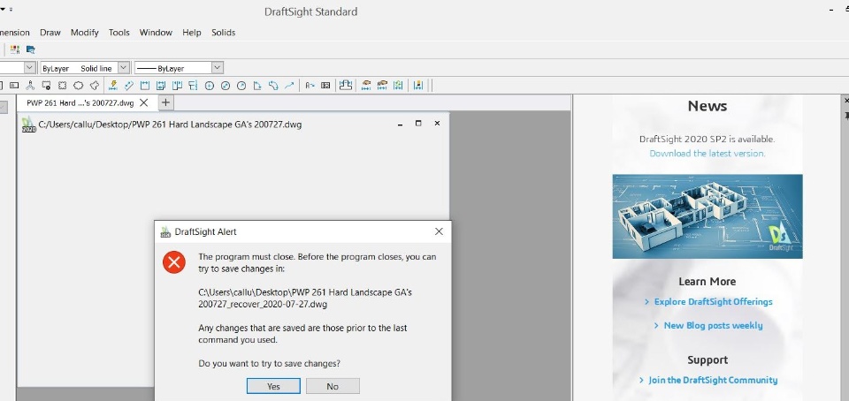849x401 pixels.
Task: Click the green vertical dimension icon
Action: click(399, 86)
